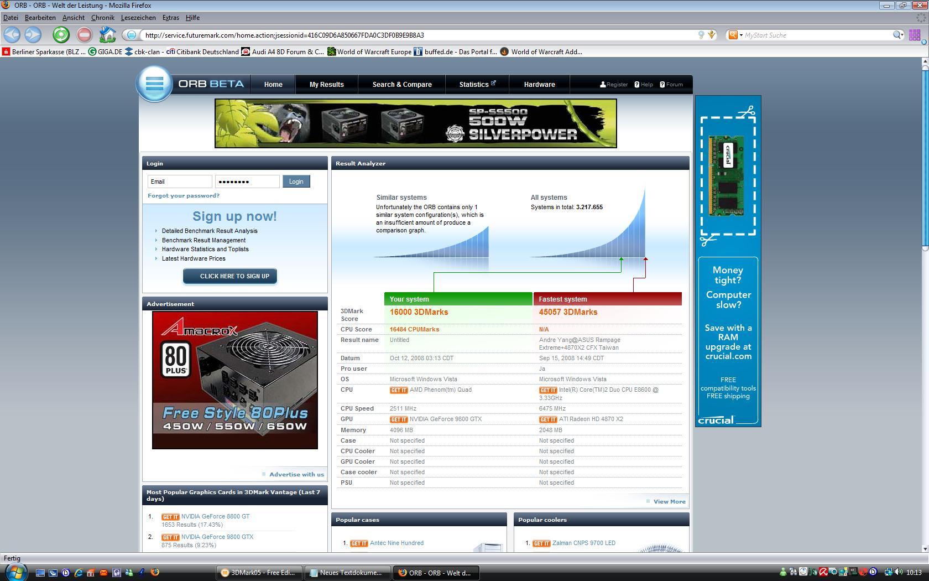This screenshot has height=581, width=929.
Task: Open the Statistics tab
Action: tap(477, 85)
